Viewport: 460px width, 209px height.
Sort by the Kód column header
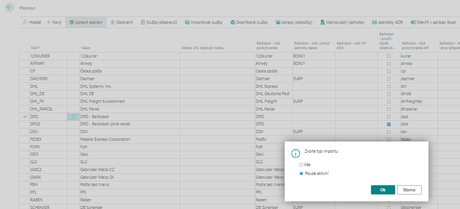pyautogui.click(x=35, y=48)
